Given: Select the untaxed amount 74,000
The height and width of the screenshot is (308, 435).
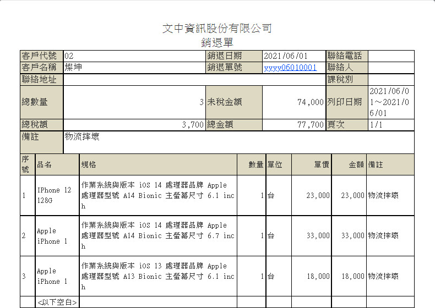Looking at the screenshot, I should click(x=310, y=102).
